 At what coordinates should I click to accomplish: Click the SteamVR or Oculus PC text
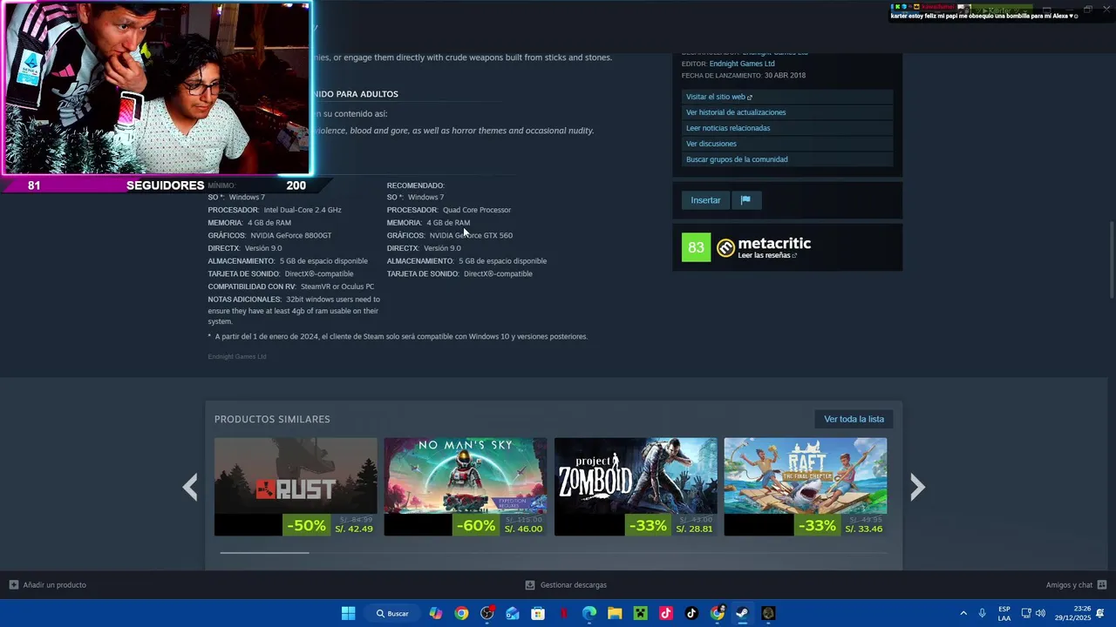337,287
